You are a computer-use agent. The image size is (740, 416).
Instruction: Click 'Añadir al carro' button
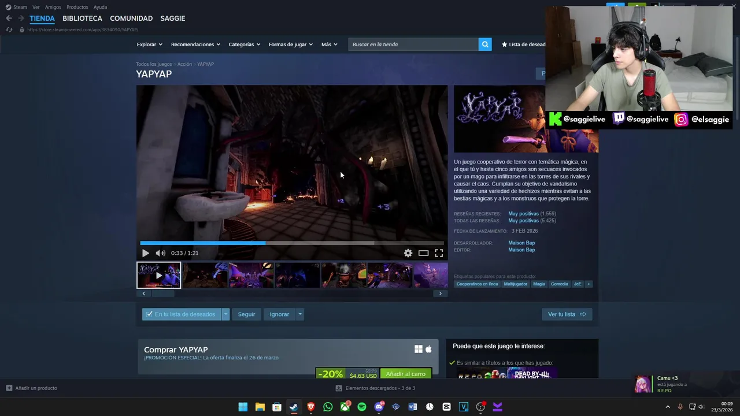coord(405,374)
